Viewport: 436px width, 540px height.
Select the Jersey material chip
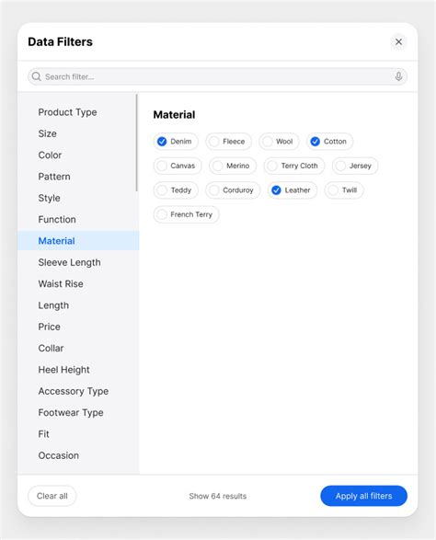click(x=355, y=166)
